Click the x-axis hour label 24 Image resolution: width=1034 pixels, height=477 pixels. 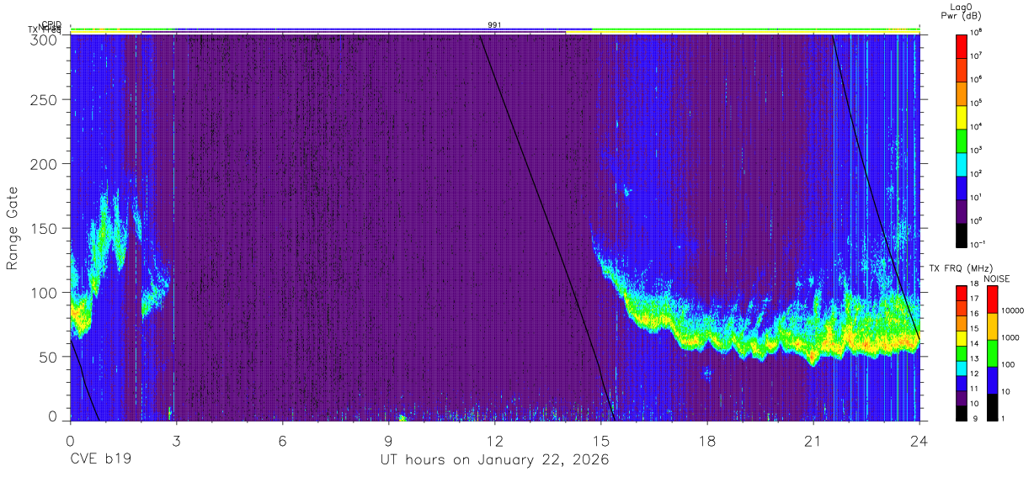pyautogui.click(x=919, y=442)
